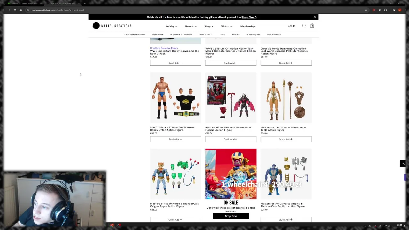Open the Panthro product image
This screenshot has width=409, height=230.
(x=286, y=174)
